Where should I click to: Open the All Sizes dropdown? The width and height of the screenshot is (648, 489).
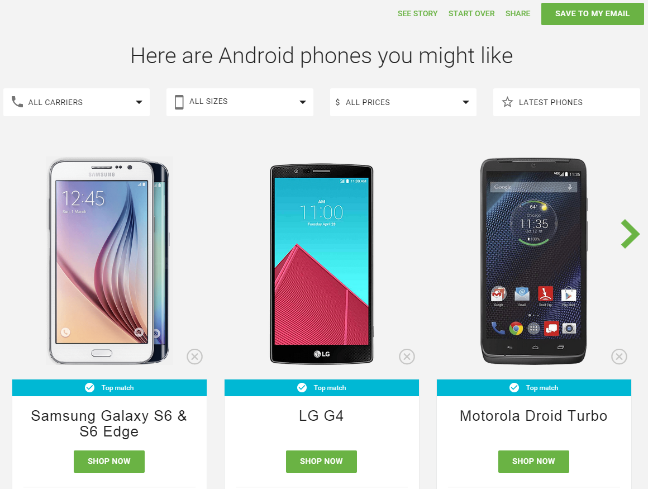tap(240, 102)
